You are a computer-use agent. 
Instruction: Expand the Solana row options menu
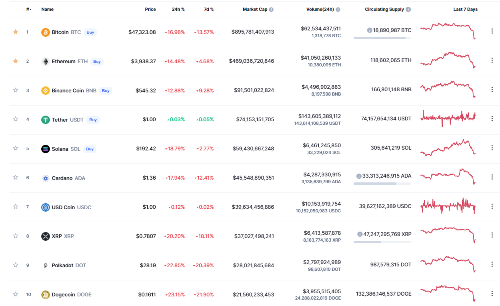click(x=492, y=148)
